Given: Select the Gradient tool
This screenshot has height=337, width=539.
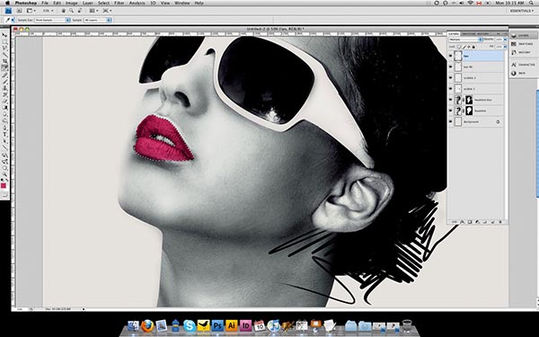Looking at the screenshot, I should [5, 107].
